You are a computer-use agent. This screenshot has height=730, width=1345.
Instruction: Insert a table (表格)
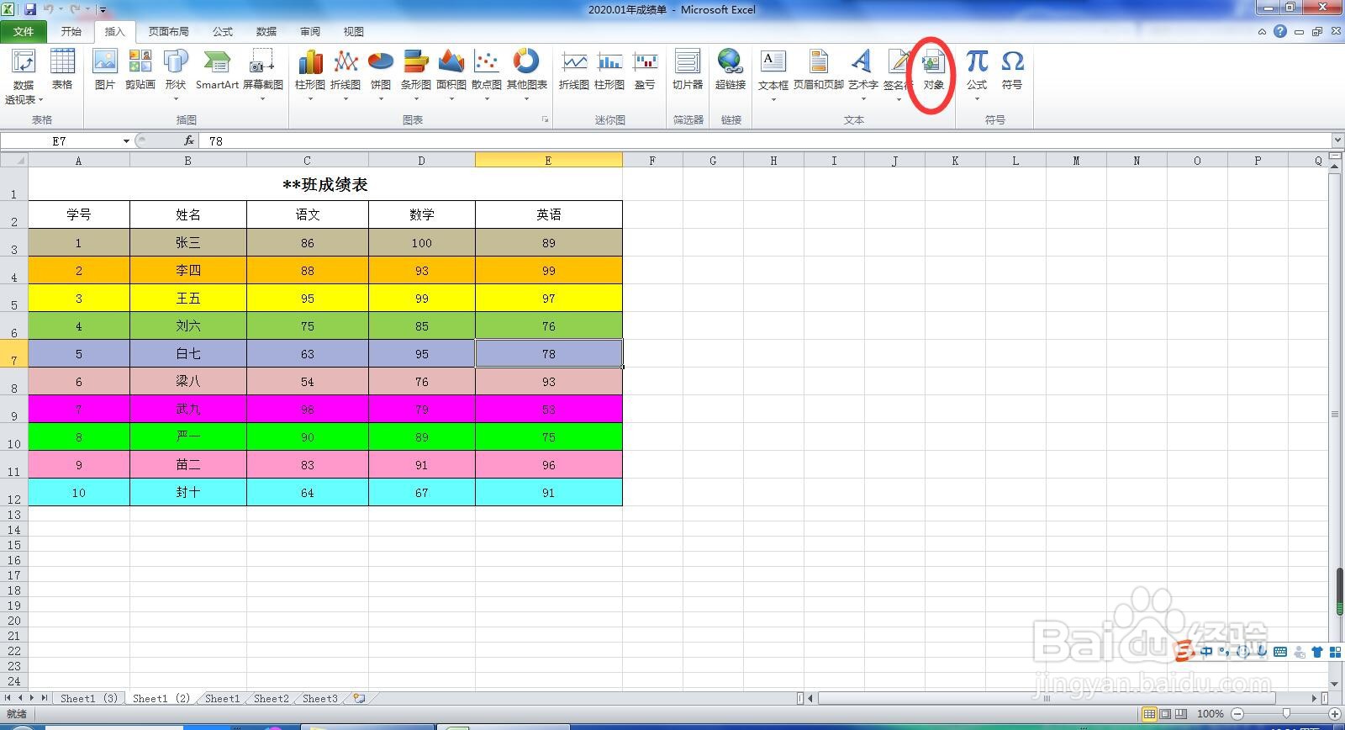[x=62, y=70]
